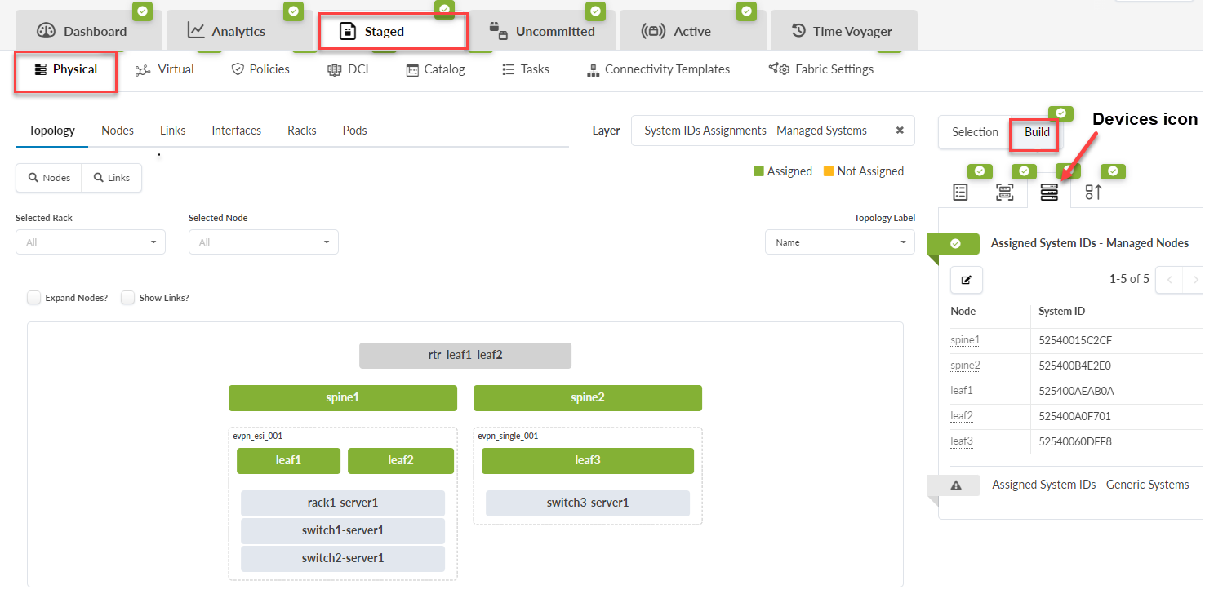Select the rtr_leaf1_leaf2 node in topology
The image size is (1205, 616).
coord(465,356)
